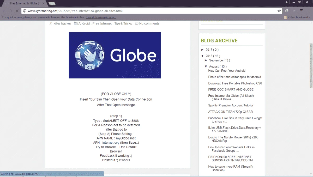Open the Chrome three-dot menu
The height and width of the screenshot is (177, 313).
pos(309,11)
